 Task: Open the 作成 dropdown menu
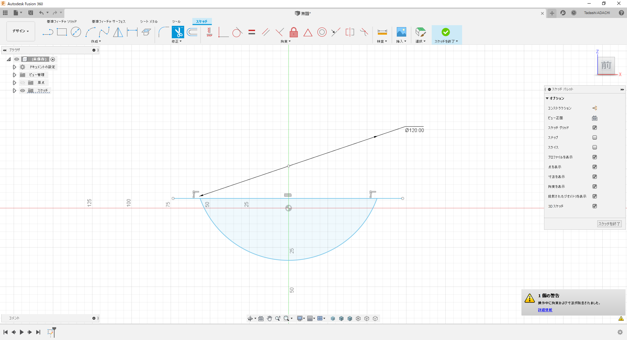(x=96, y=42)
